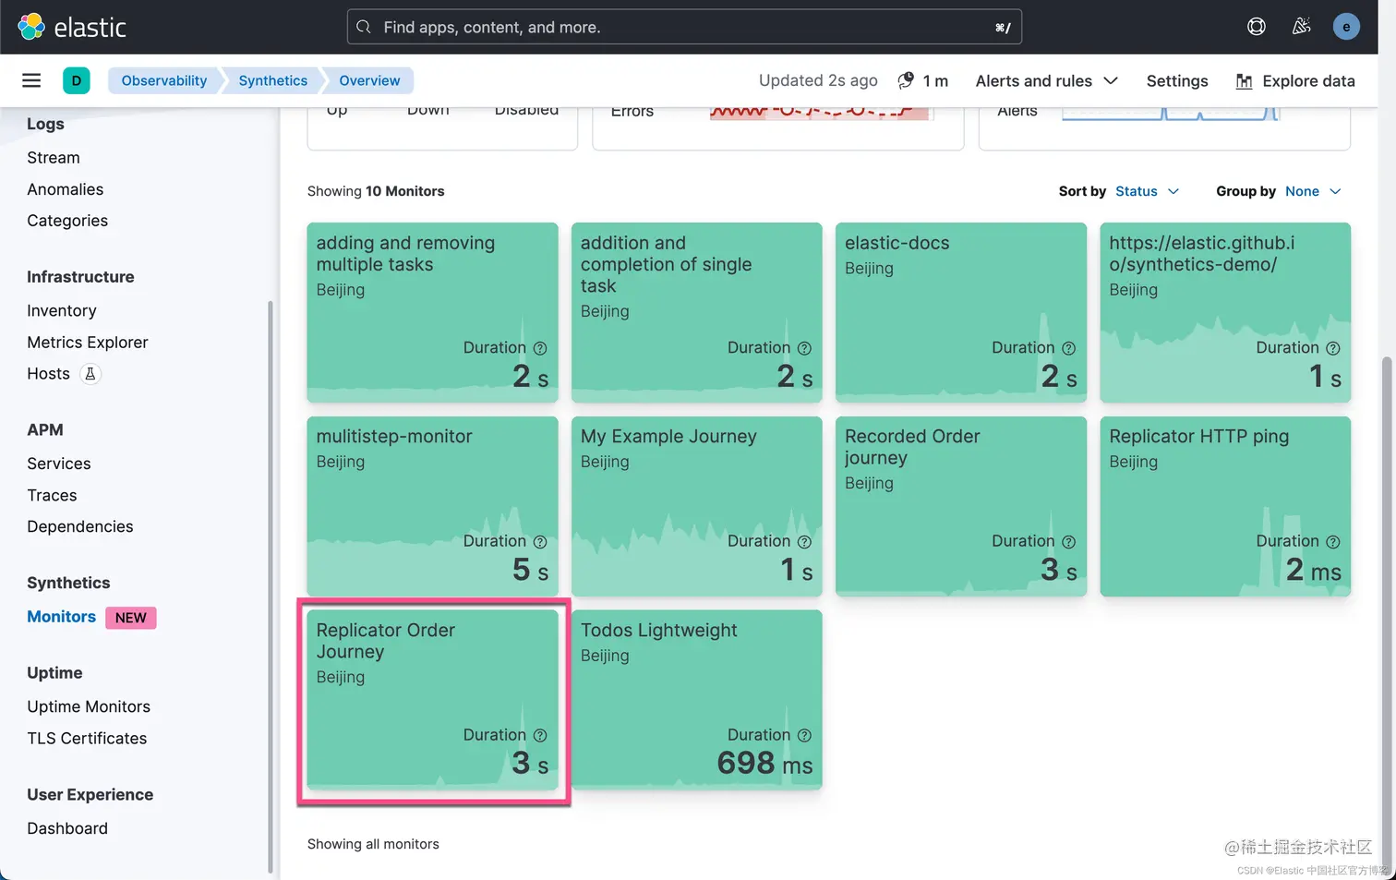Image resolution: width=1396 pixels, height=880 pixels.
Task: Open the Hosts page
Action: click(48, 374)
